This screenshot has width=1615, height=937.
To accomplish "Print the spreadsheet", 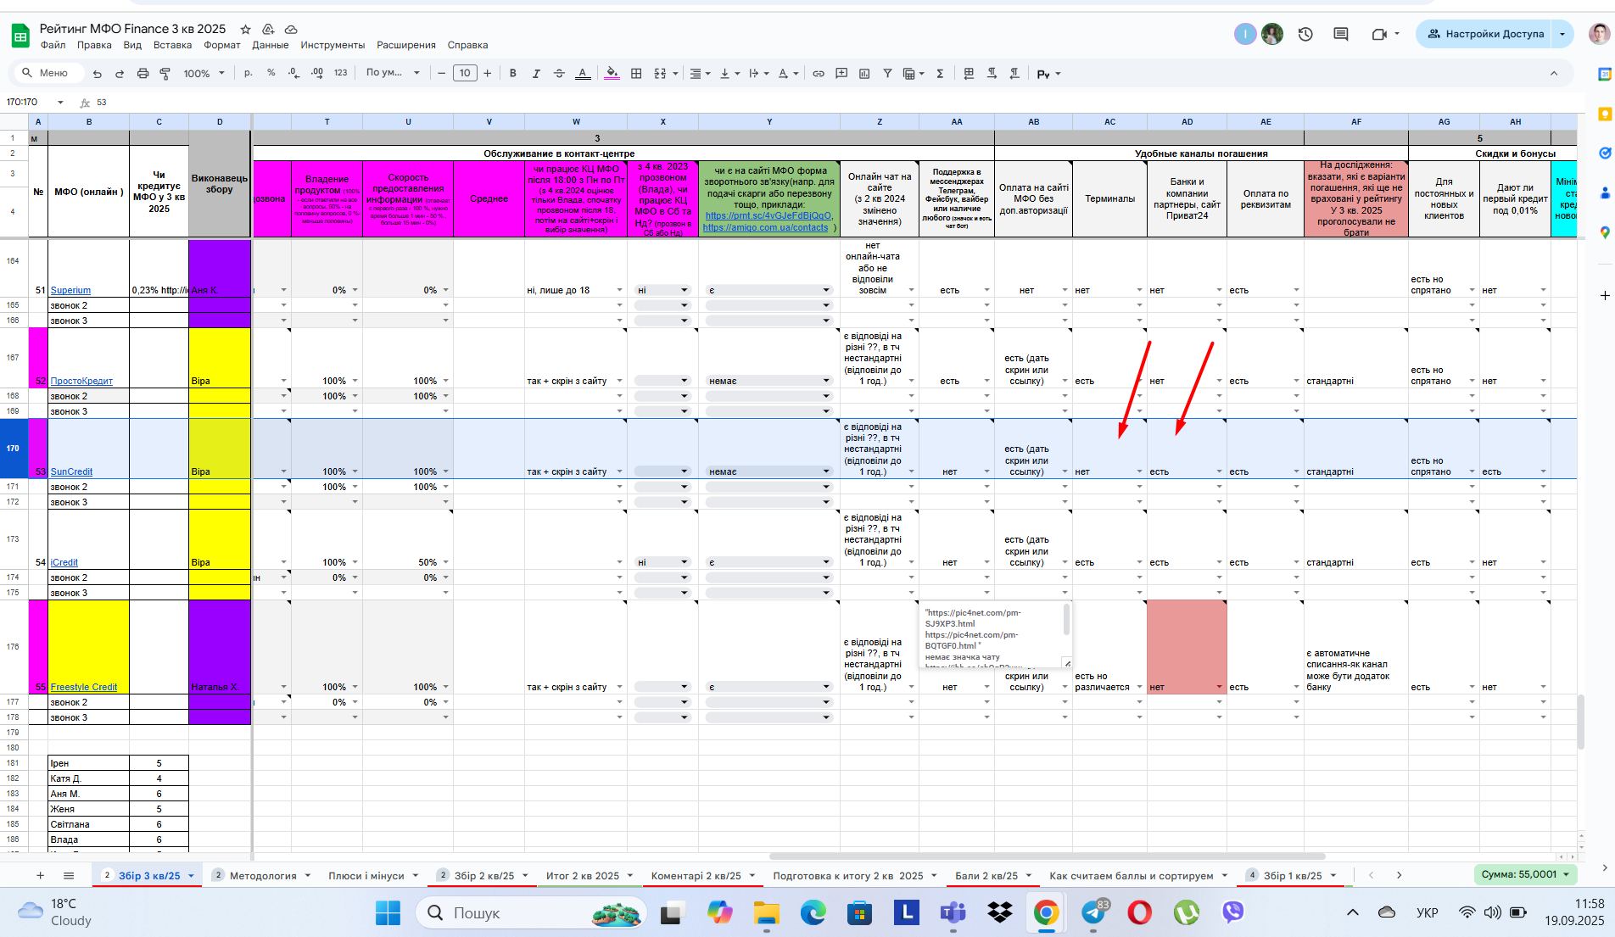I will (142, 74).
